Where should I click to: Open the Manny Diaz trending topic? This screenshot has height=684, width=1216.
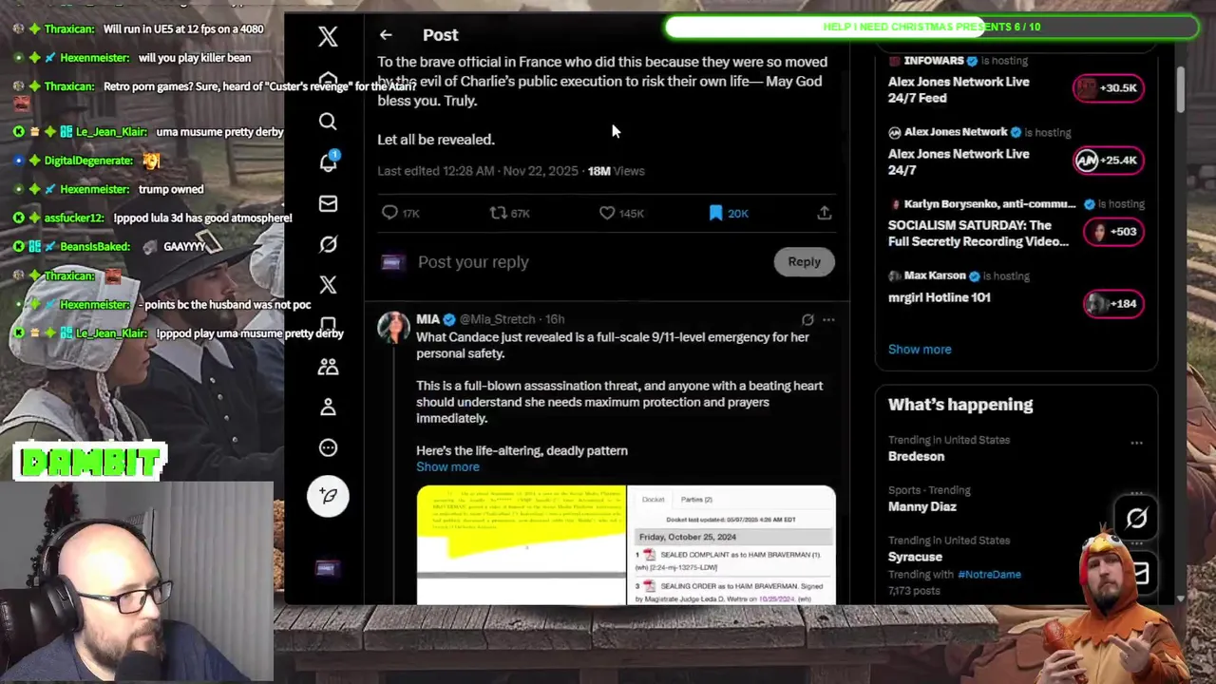tap(921, 506)
